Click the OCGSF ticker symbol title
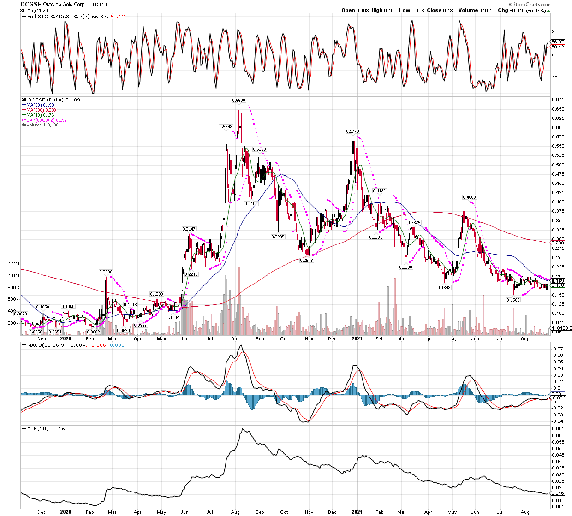Image resolution: width=572 pixels, height=516 pixels. click(30, 4)
